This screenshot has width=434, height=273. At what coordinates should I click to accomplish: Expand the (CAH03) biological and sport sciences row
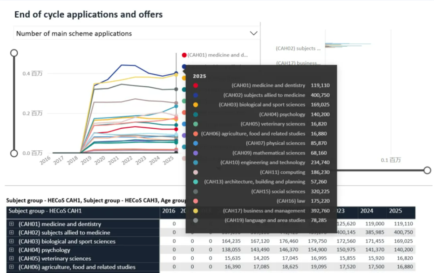pos(12,241)
